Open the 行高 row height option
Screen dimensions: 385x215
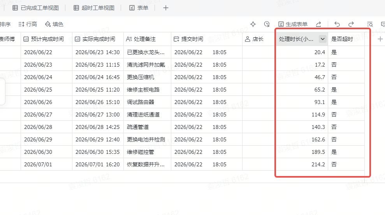(28, 24)
